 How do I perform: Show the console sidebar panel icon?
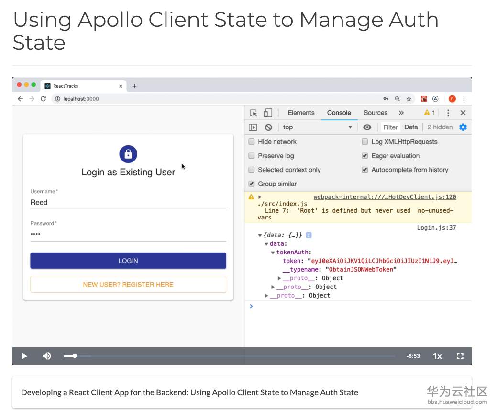coord(253,127)
